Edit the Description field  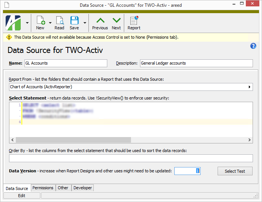tap(196, 63)
